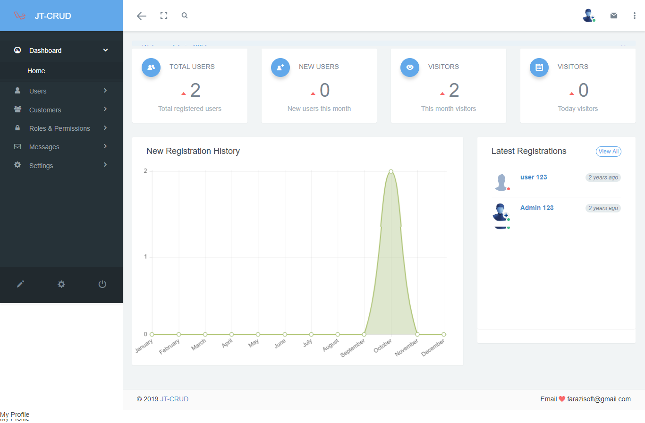Click the Admin 123 avatar in registrations
This screenshot has height=423, width=645.
pyautogui.click(x=501, y=212)
